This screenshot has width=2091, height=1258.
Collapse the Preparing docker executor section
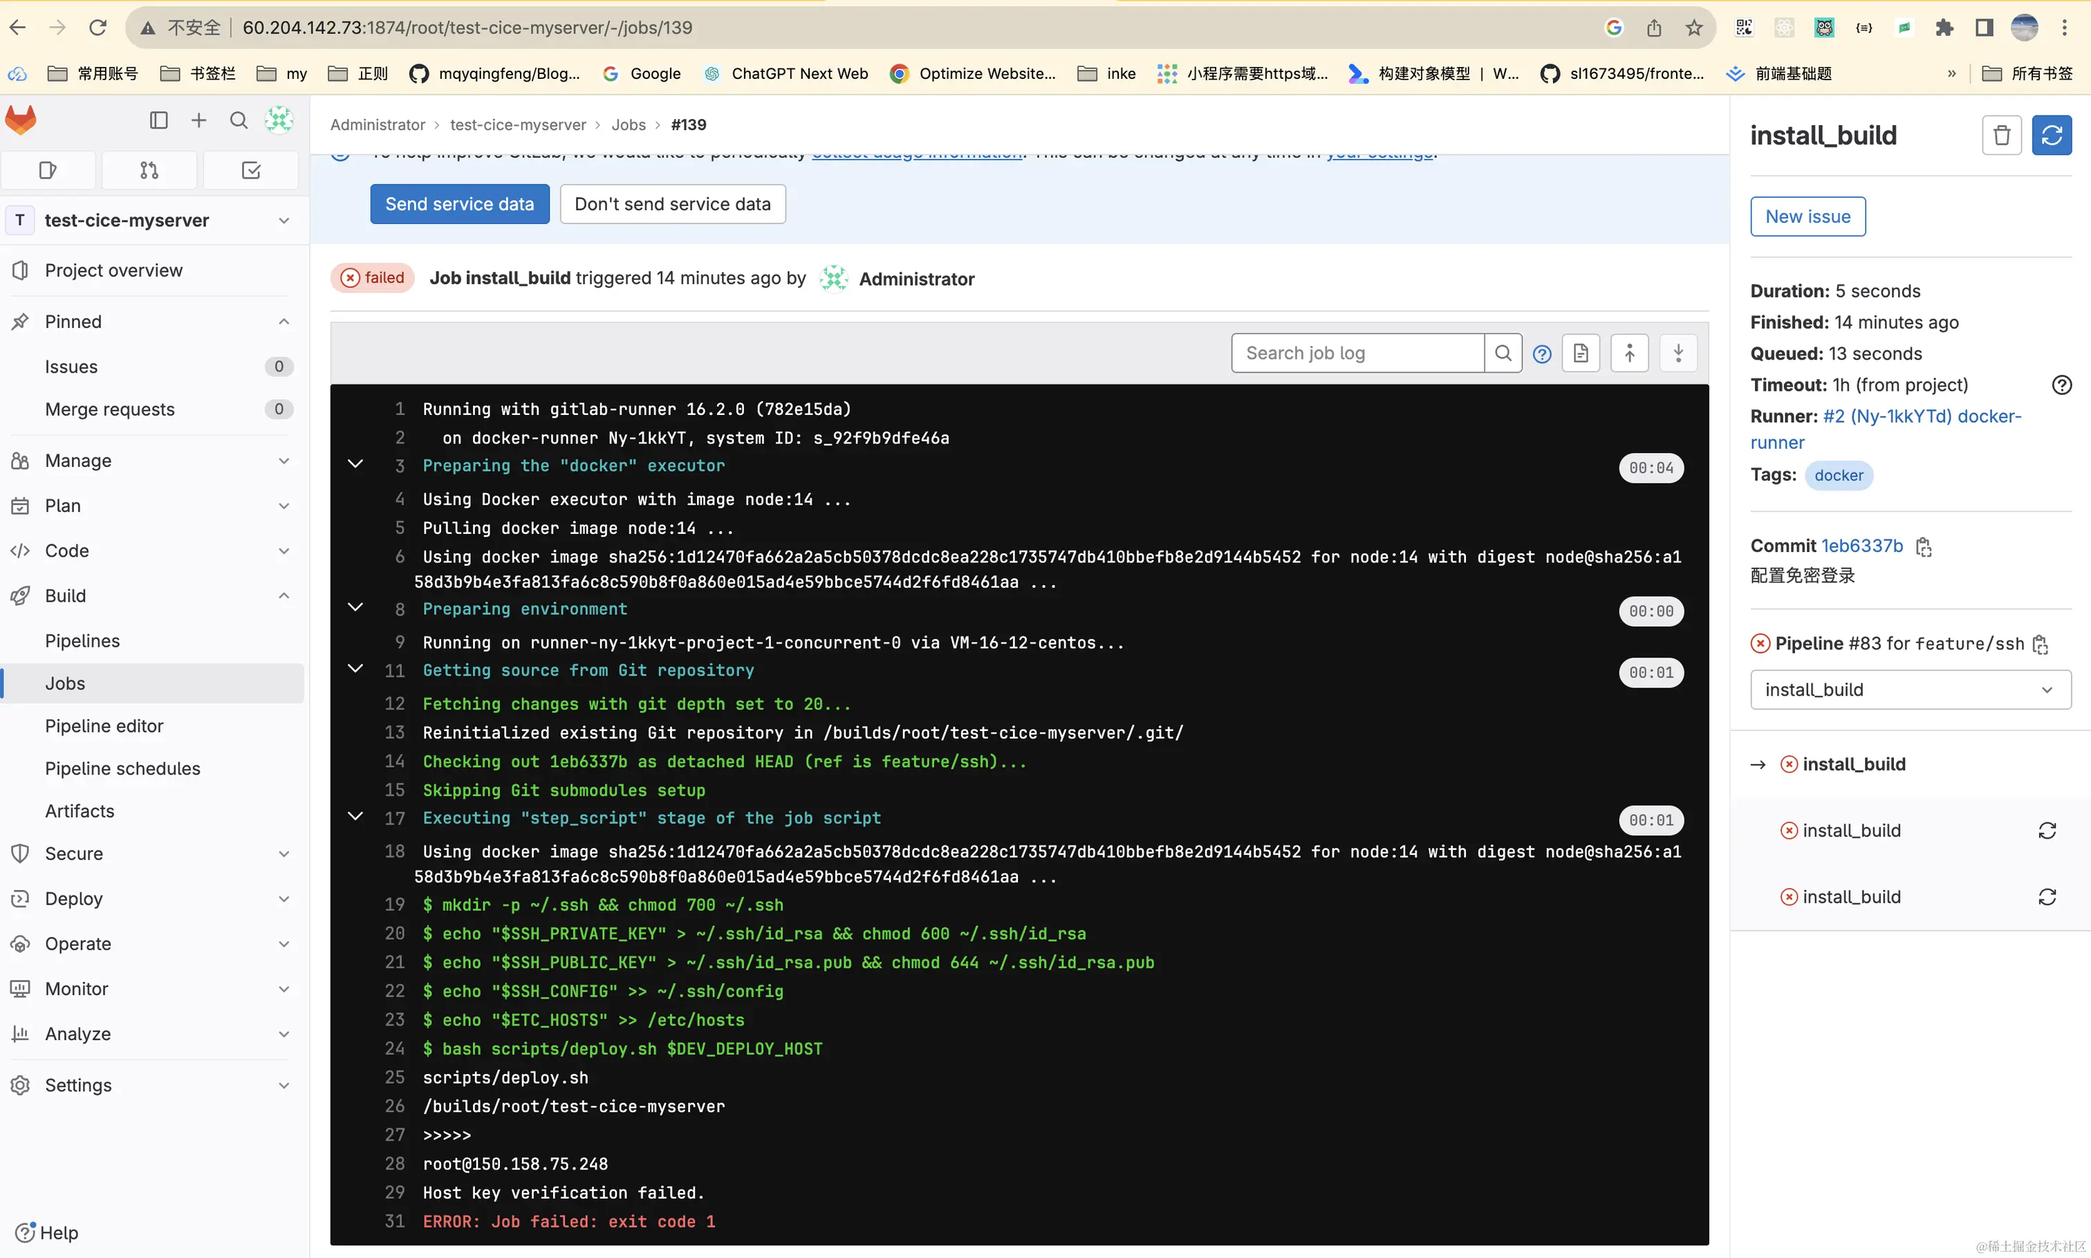(356, 465)
